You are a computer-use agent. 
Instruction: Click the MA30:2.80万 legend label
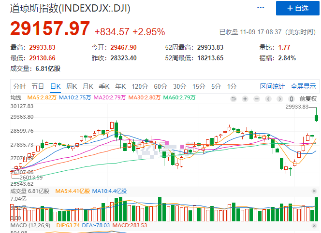click(145, 97)
